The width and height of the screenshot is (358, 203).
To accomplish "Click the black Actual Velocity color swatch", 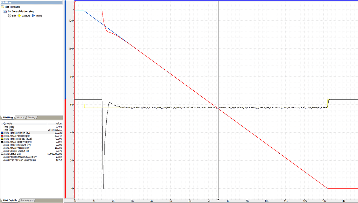I will click(2, 142).
